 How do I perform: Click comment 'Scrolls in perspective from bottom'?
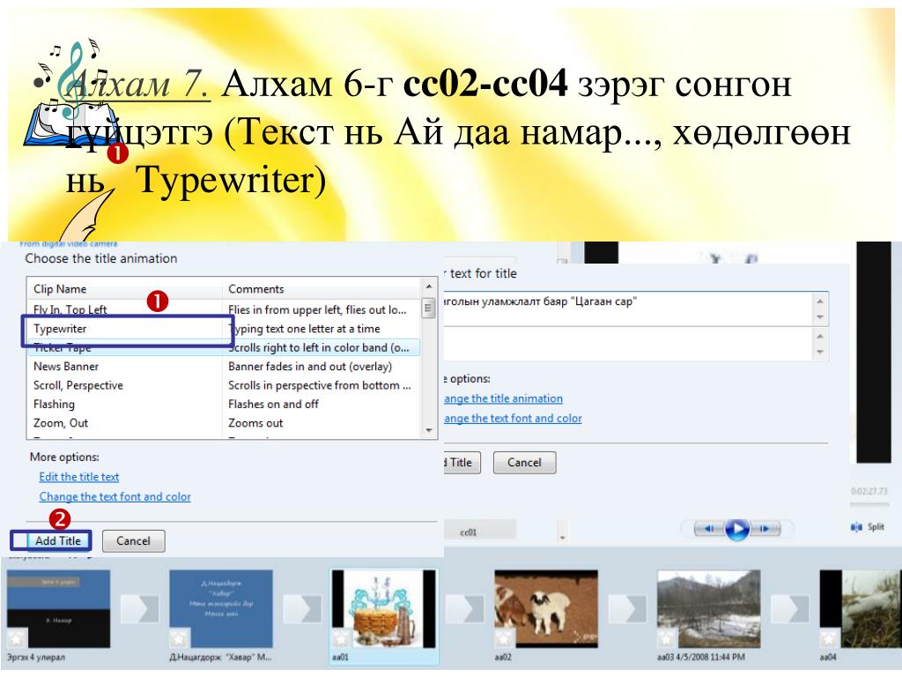(x=319, y=386)
